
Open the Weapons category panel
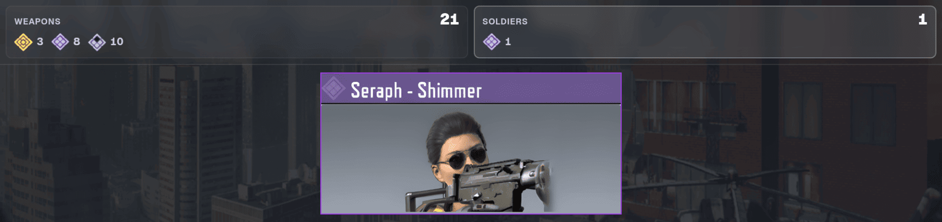point(236,32)
